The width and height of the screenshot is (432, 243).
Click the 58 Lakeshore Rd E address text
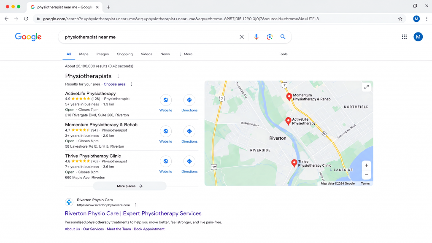click(x=94, y=146)
